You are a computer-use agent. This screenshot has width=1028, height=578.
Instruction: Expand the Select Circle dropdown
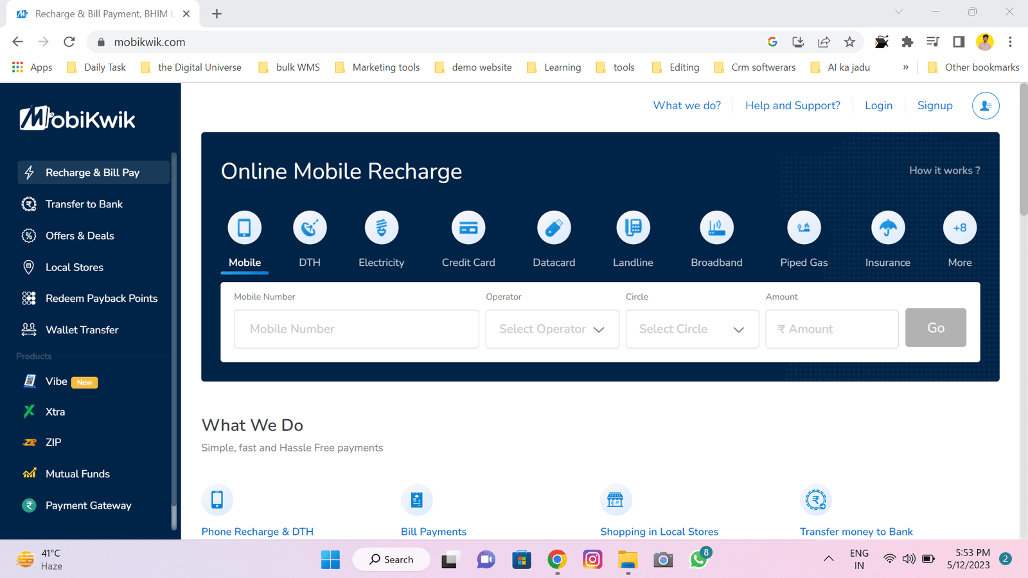click(x=693, y=329)
